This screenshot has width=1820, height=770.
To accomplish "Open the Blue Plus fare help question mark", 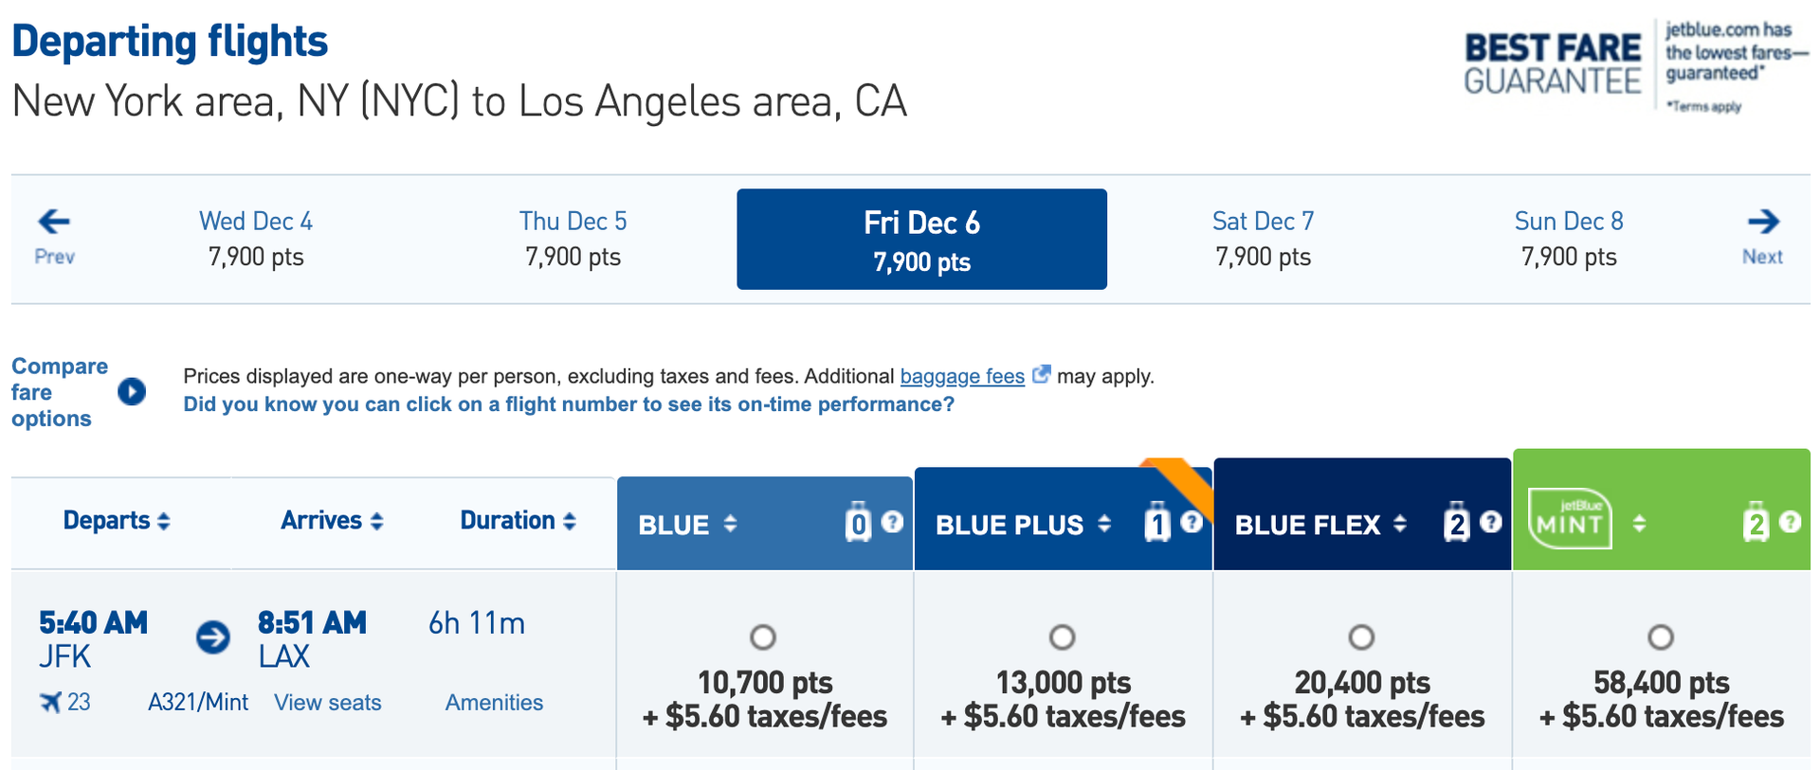I will click(x=1192, y=521).
